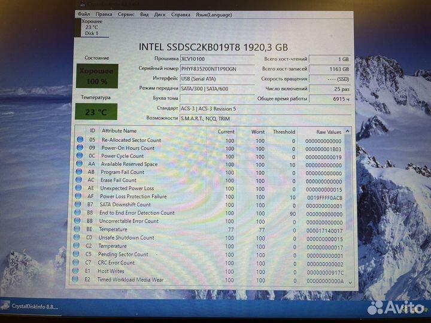Image resolution: width=431 pixels, height=323 pixels.
Task: Click the raw value 0000000917C
Action: tap(325, 273)
